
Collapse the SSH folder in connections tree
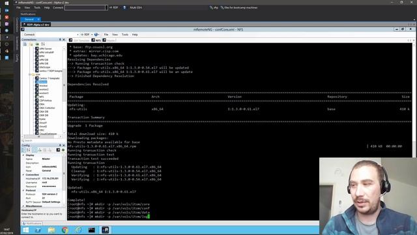[29, 74]
